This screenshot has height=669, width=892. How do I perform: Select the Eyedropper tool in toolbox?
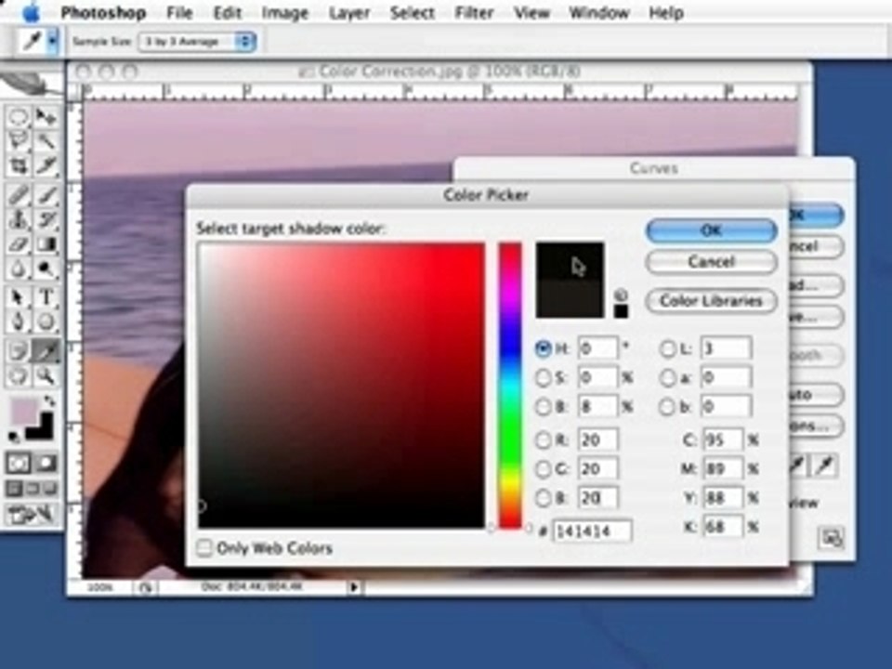coord(46,350)
